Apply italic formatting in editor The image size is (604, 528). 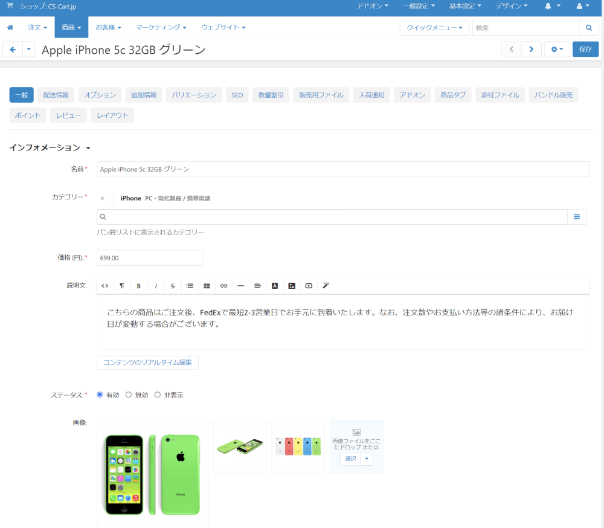[156, 286]
